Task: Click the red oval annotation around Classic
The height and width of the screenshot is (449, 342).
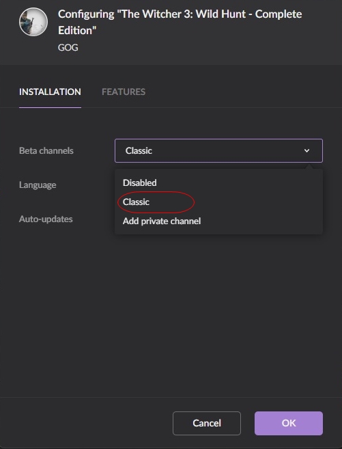Action: pos(156,202)
